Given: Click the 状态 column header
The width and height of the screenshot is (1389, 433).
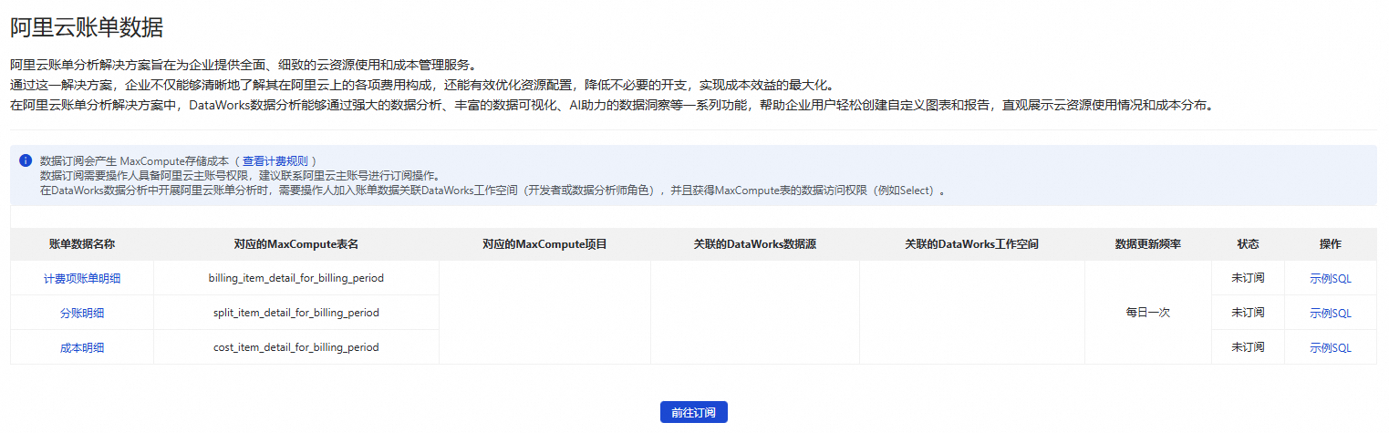Looking at the screenshot, I should [1248, 244].
